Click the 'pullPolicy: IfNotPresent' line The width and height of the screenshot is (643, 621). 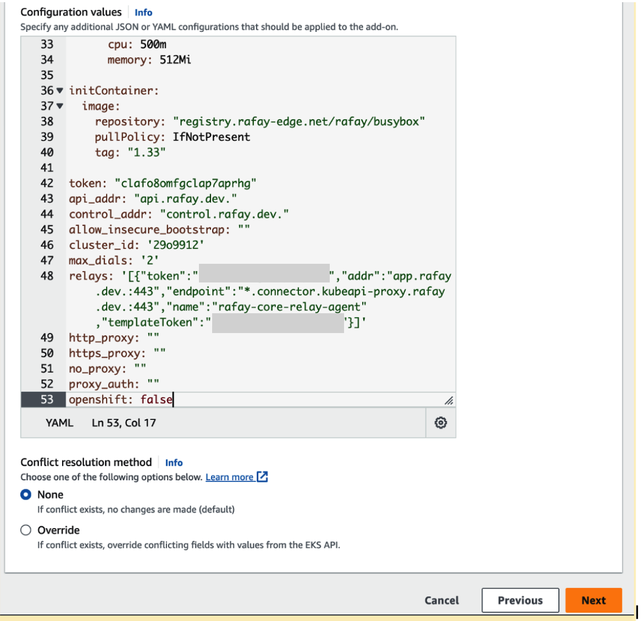coord(172,137)
